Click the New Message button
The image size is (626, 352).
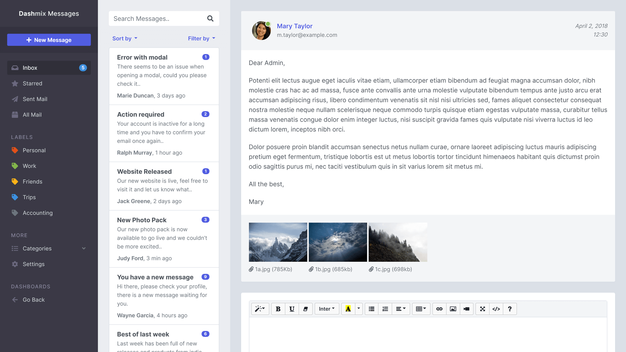coord(49,40)
